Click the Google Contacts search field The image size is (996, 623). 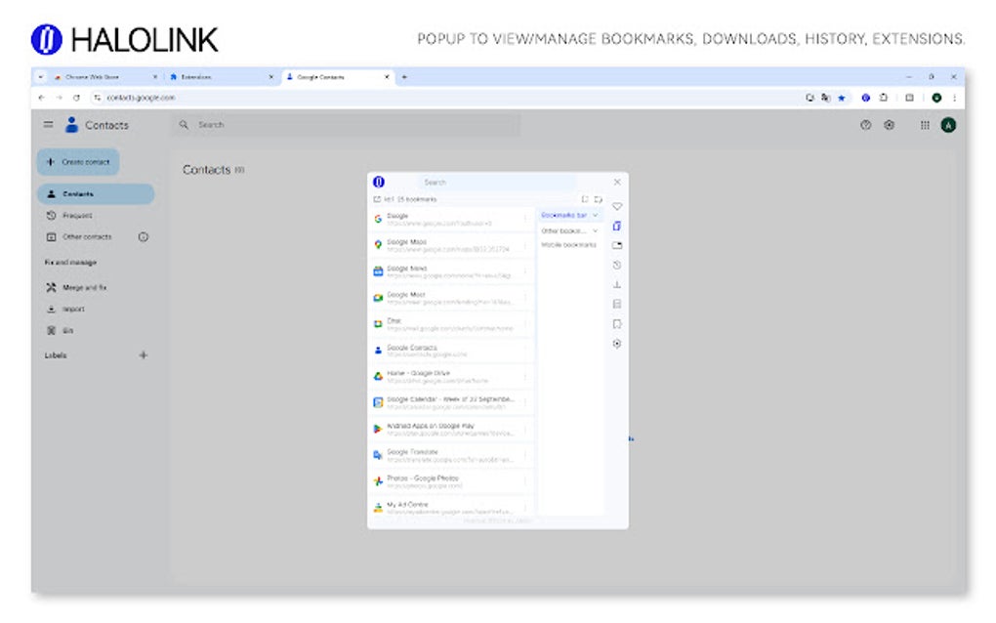click(347, 124)
